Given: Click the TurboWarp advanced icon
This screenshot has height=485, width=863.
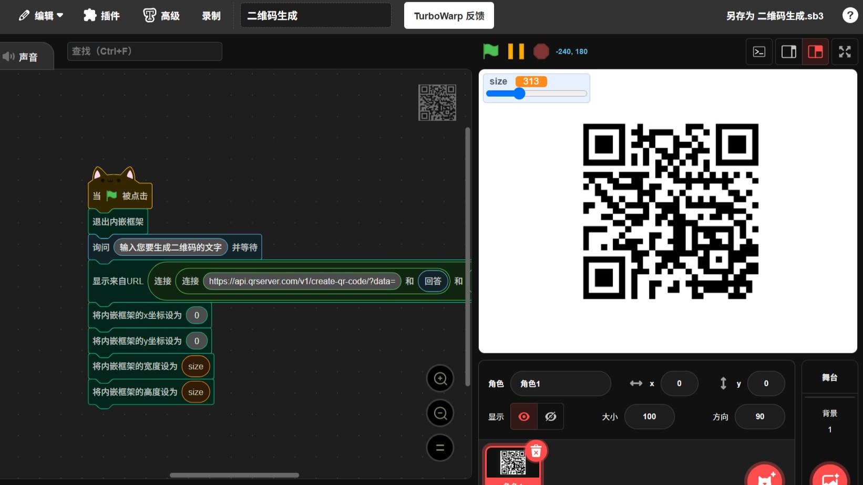Looking at the screenshot, I should point(149,15).
